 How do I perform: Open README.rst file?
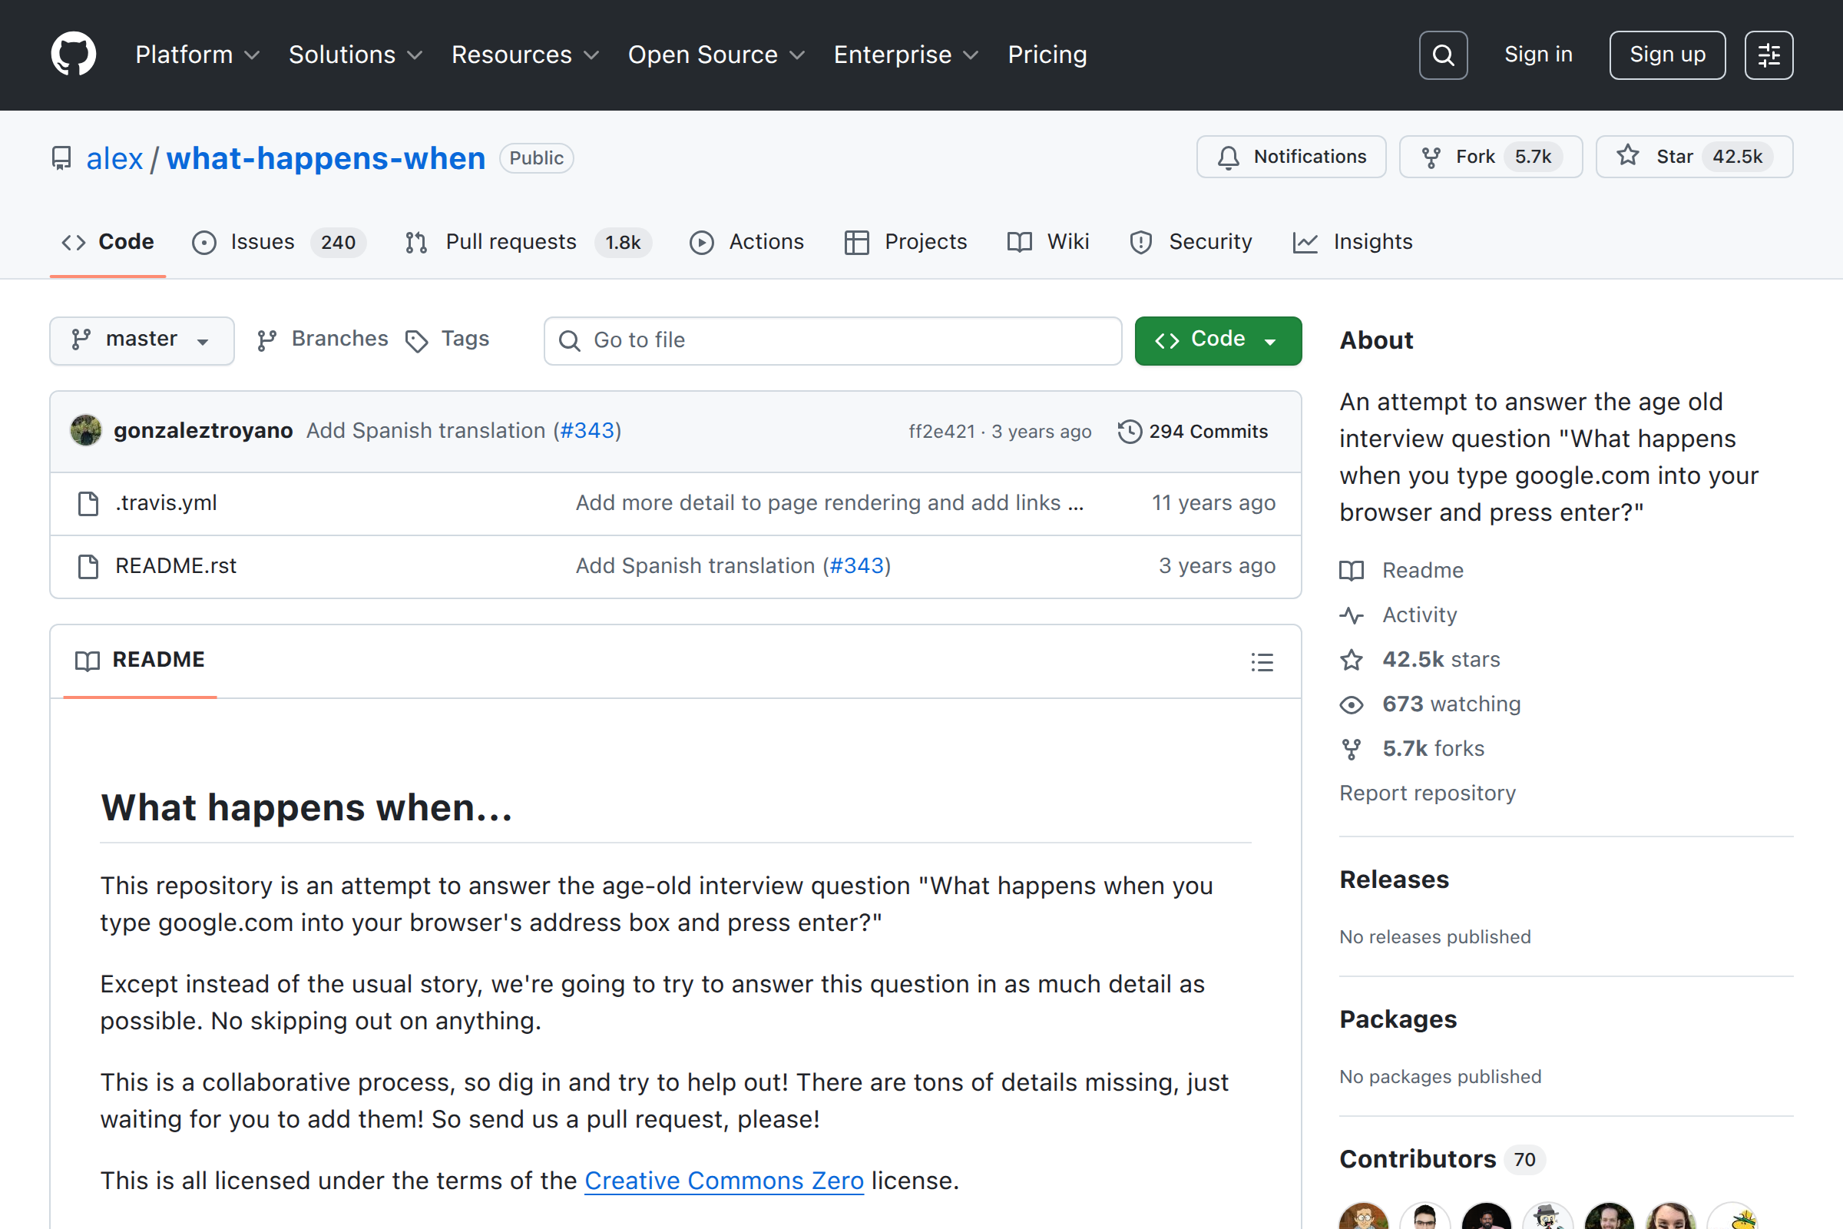[x=176, y=566]
